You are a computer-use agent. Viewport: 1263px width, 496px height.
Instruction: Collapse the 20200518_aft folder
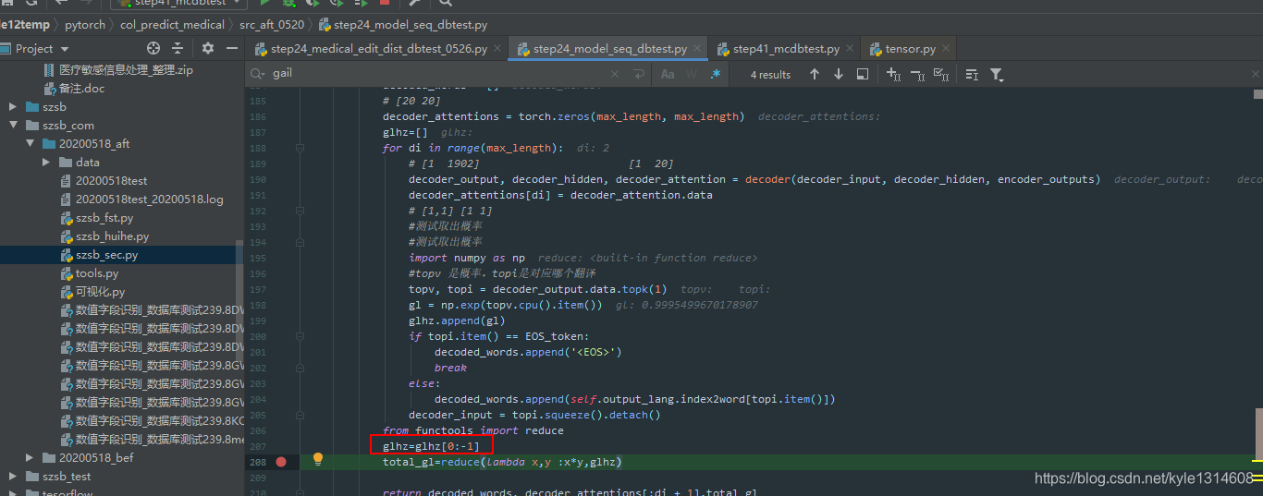(x=30, y=144)
